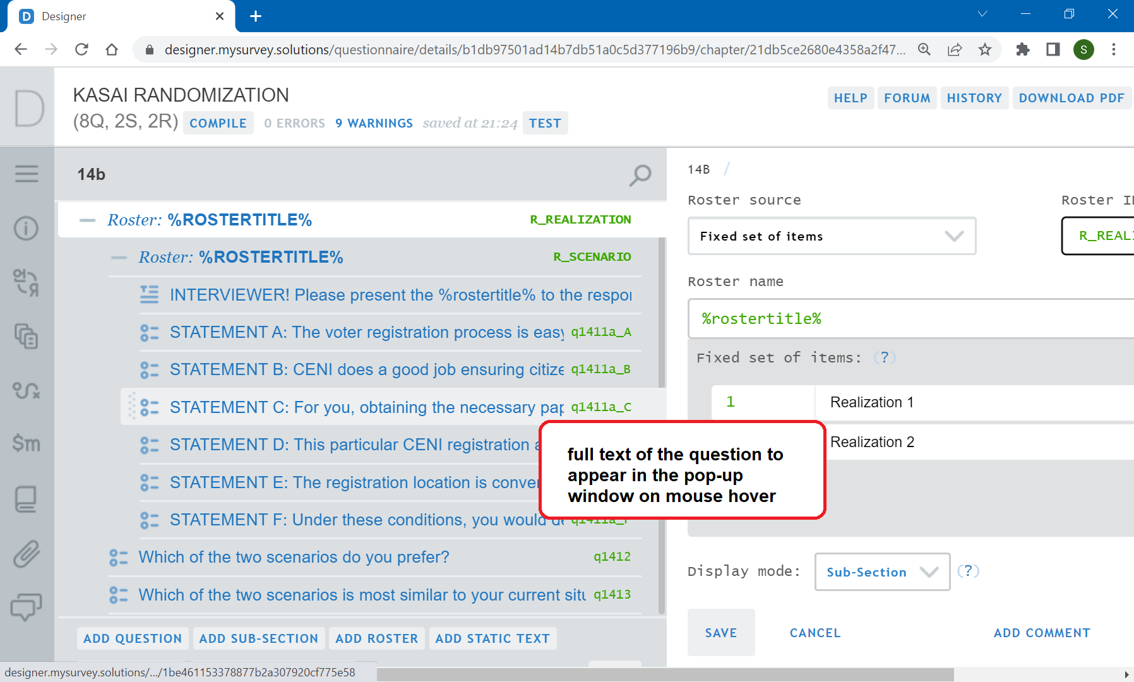Screen dimensions: 1134x682
Task: Collapse the R_REALIZATION roster
Action: [87, 220]
